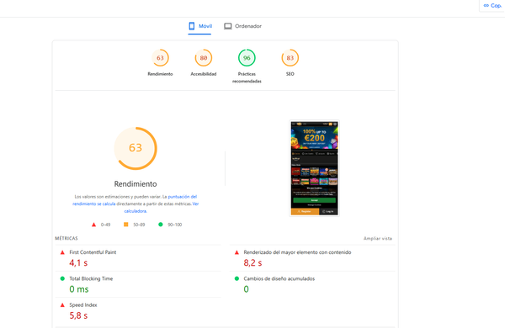
Task: Click the Renderizado del mayor elemento con contenido label
Action: pos(297,252)
